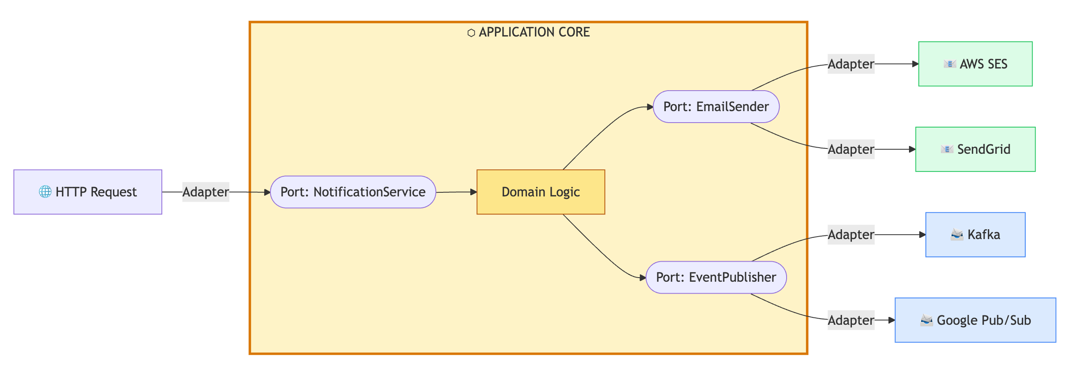Select the Adapter label before Google Pub/Sub
Viewport: 1077px width, 383px height.
pos(851,320)
